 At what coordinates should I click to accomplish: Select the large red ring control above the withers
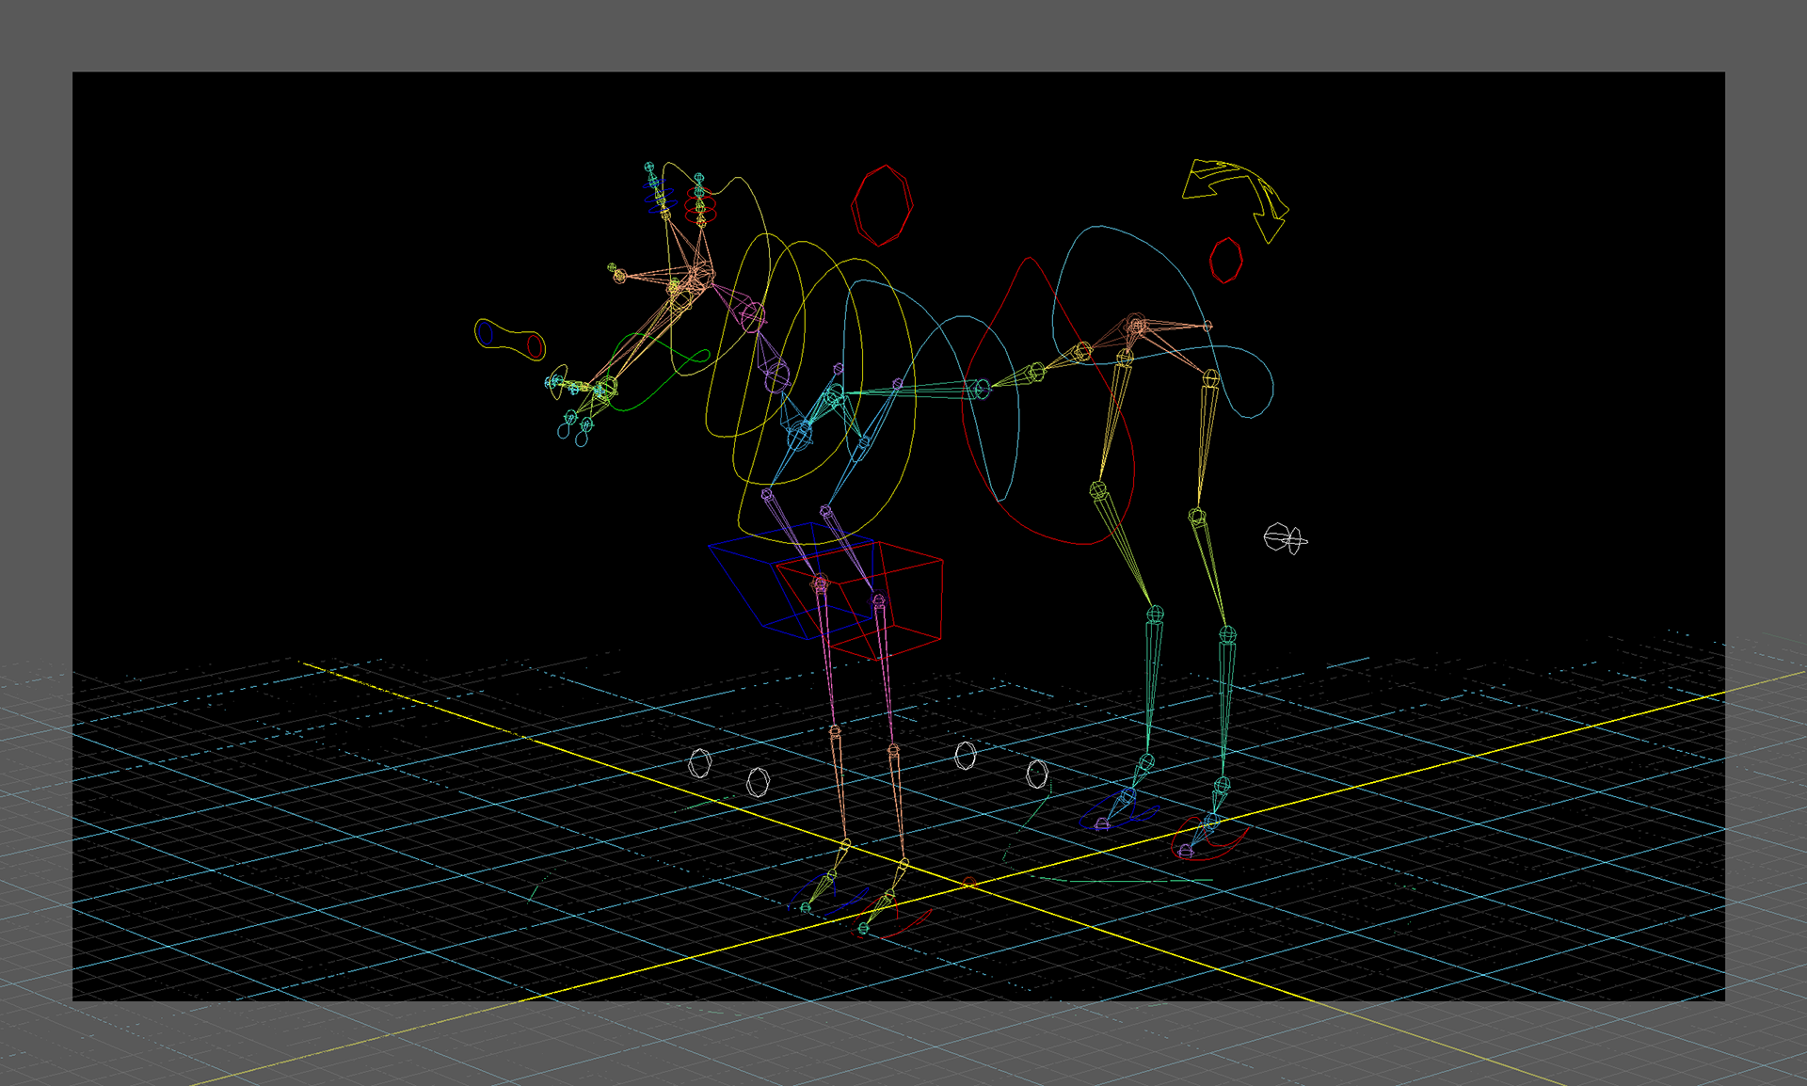[882, 206]
